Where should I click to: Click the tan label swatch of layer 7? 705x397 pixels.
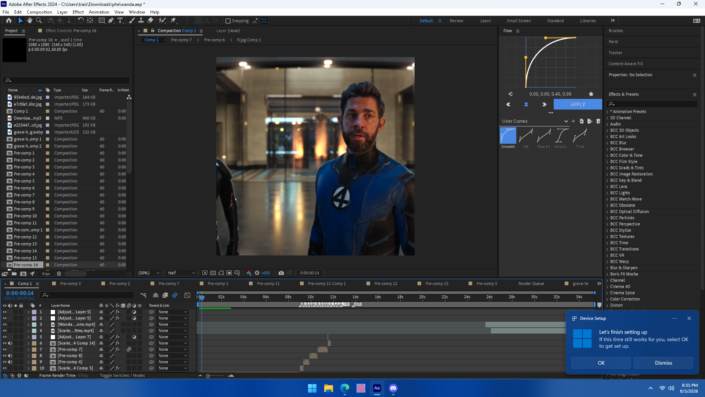(34, 350)
